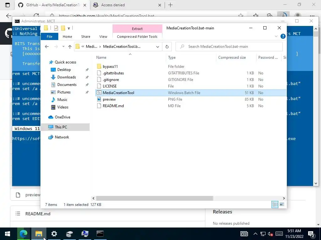
Task: Open the bypass11 folder icon
Action: (99, 66)
